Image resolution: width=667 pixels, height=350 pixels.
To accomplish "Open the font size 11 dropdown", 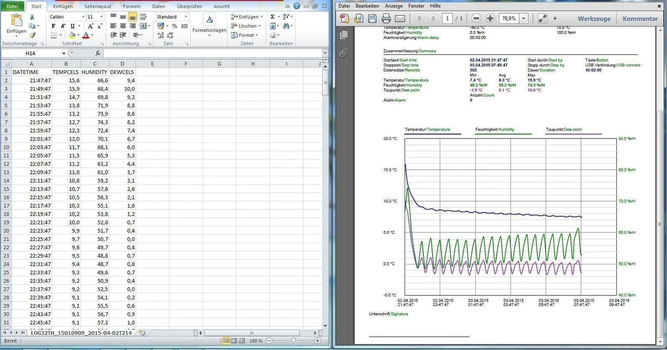I will (101, 17).
